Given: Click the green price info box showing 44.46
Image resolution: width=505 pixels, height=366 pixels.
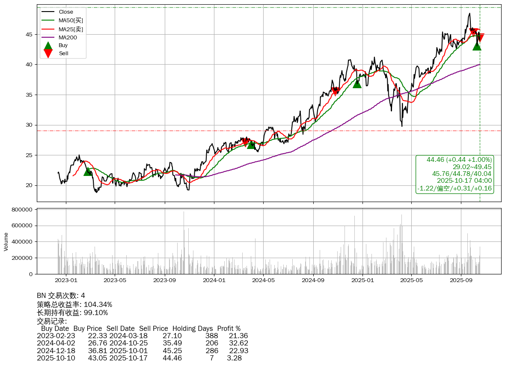Looking at the screenshot, I should [454, 174].
